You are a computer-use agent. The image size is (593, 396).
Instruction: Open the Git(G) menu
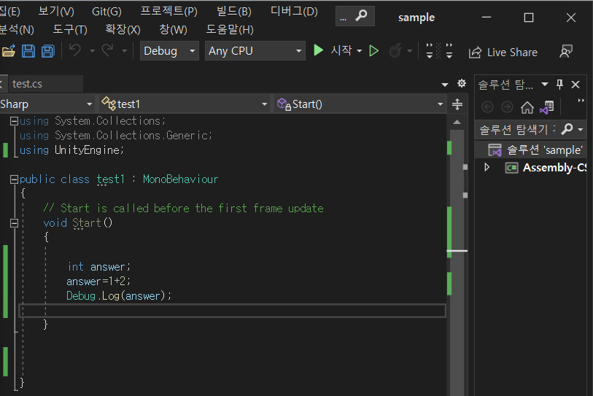pyautogui.click(x=106, y=12)
